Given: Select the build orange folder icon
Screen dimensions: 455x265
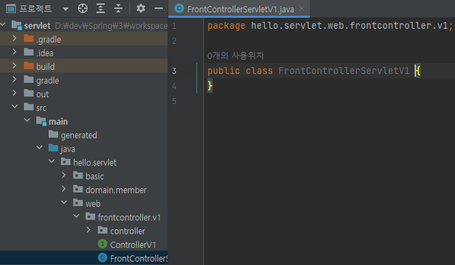Looking at the screenshot, I should coord(29,66).
